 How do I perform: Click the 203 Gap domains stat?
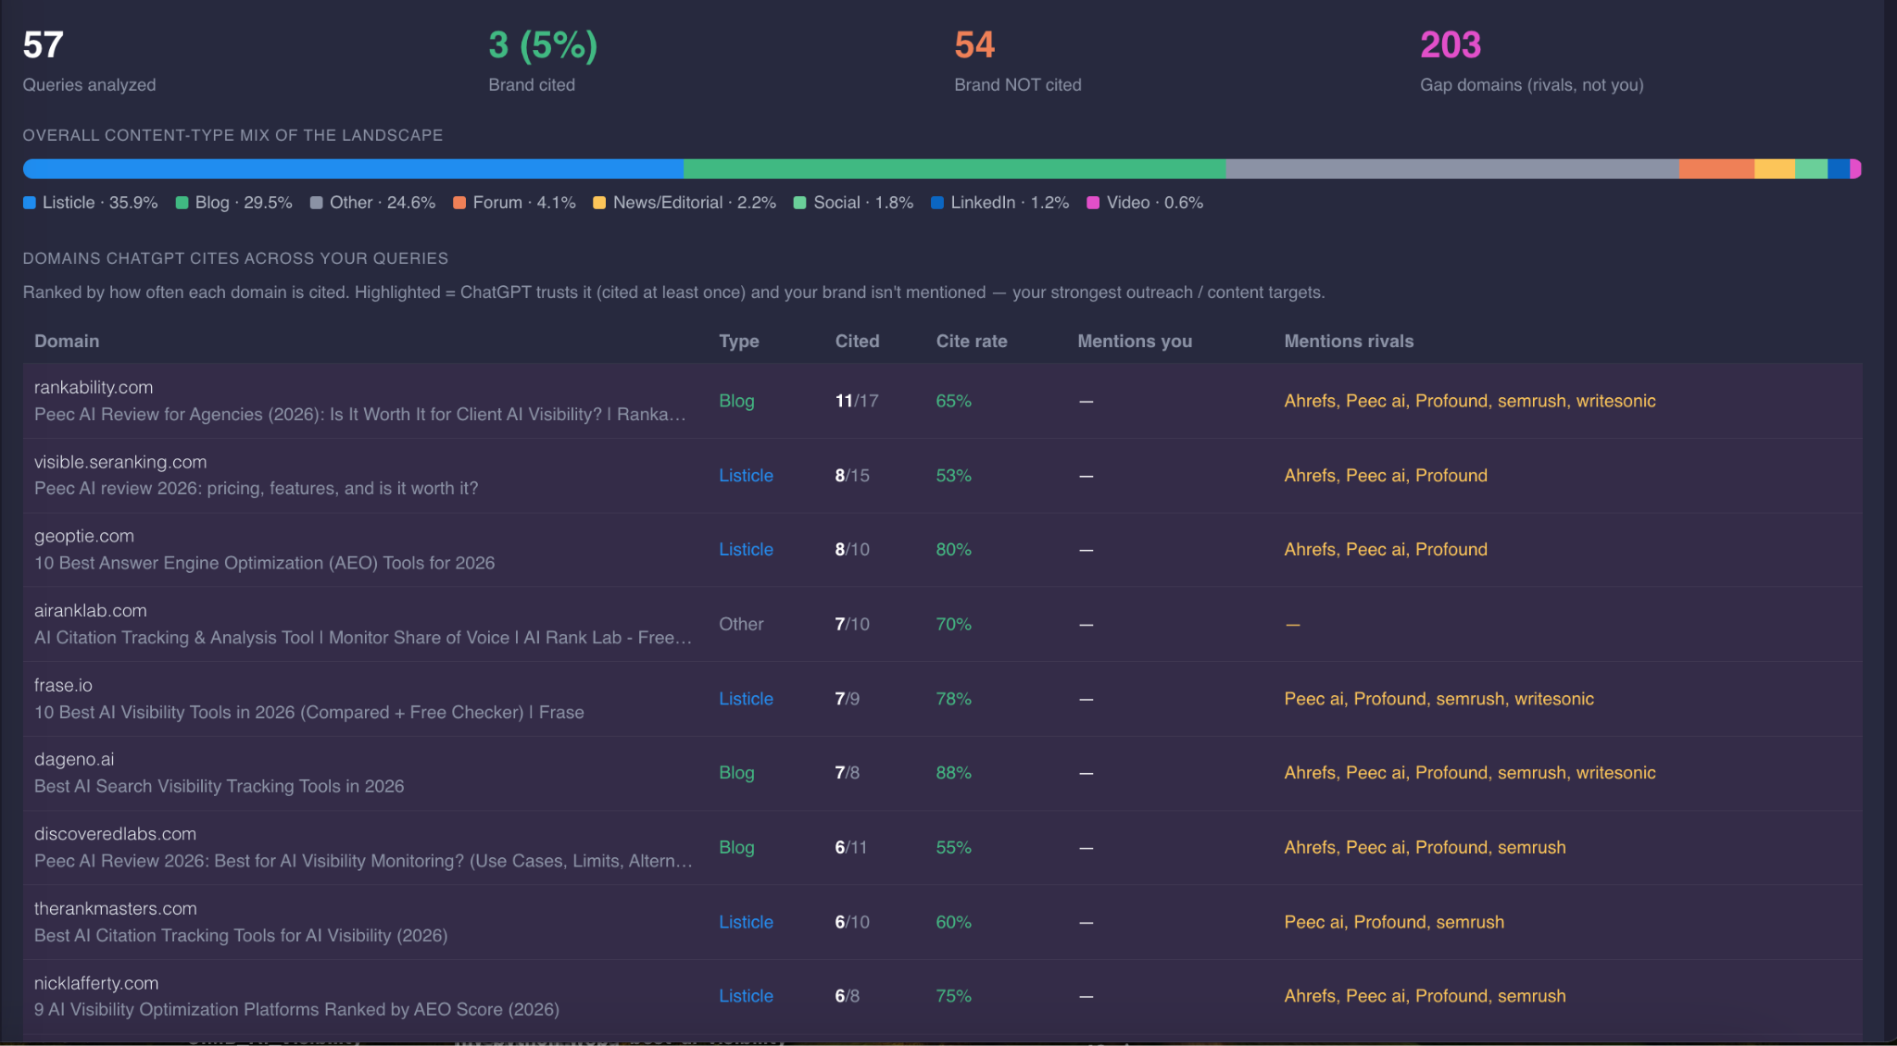click(1532, 61)
